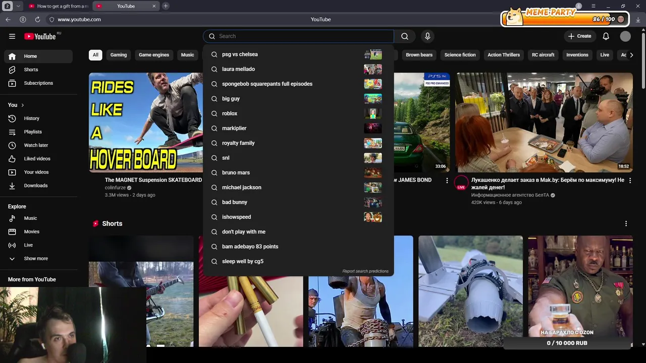Select the RC aircraft chip

click(543, 55)
